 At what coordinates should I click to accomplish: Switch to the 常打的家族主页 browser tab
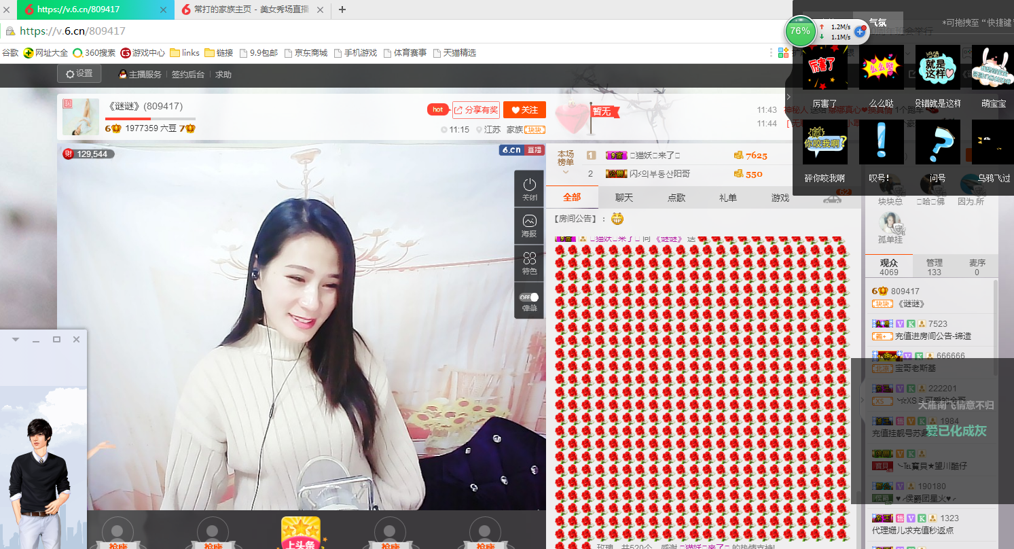click(252, 10)
